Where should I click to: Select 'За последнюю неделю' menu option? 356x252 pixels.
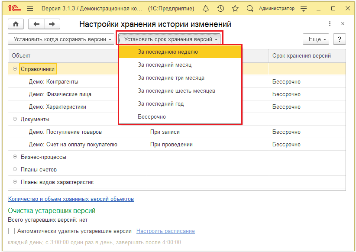180,52
